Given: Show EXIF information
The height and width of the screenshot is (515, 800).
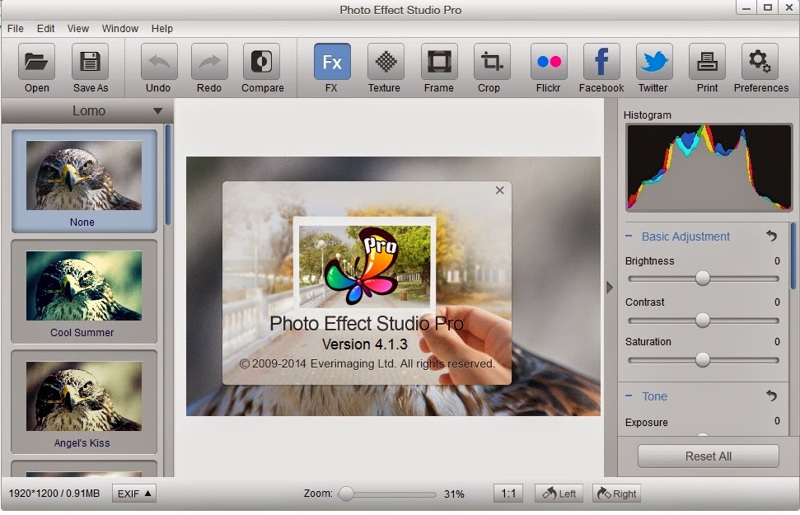Looking at the screenshot, I should coord(134,494).
